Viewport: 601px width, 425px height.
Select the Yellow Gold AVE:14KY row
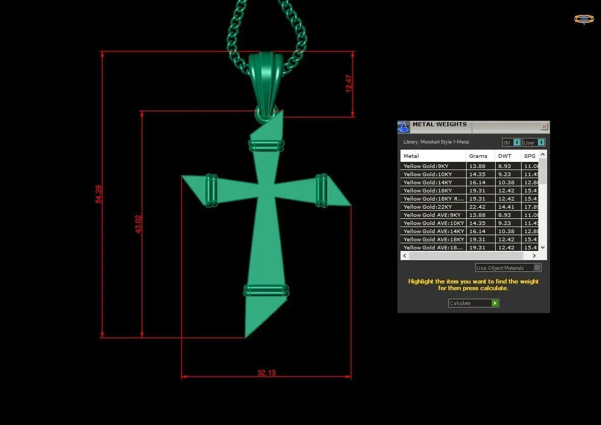click(x=470, y=231)
